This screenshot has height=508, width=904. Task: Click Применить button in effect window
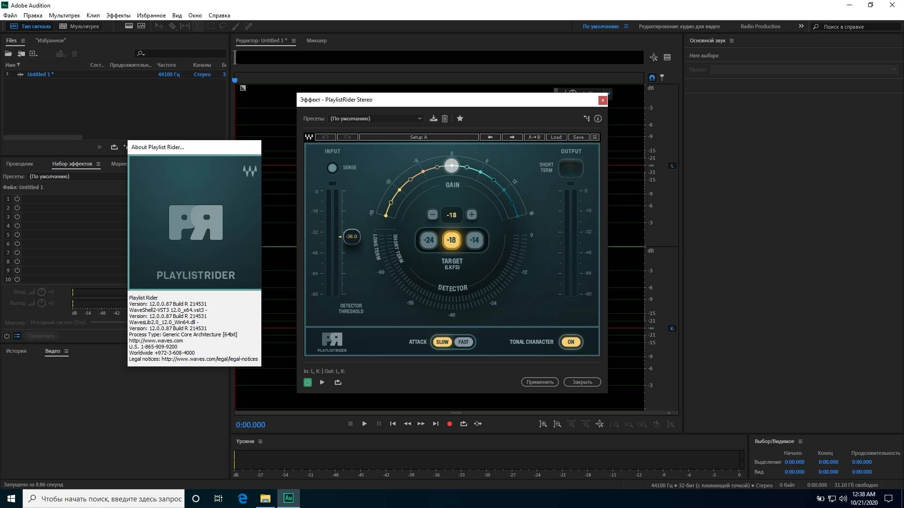pos(540,382)
